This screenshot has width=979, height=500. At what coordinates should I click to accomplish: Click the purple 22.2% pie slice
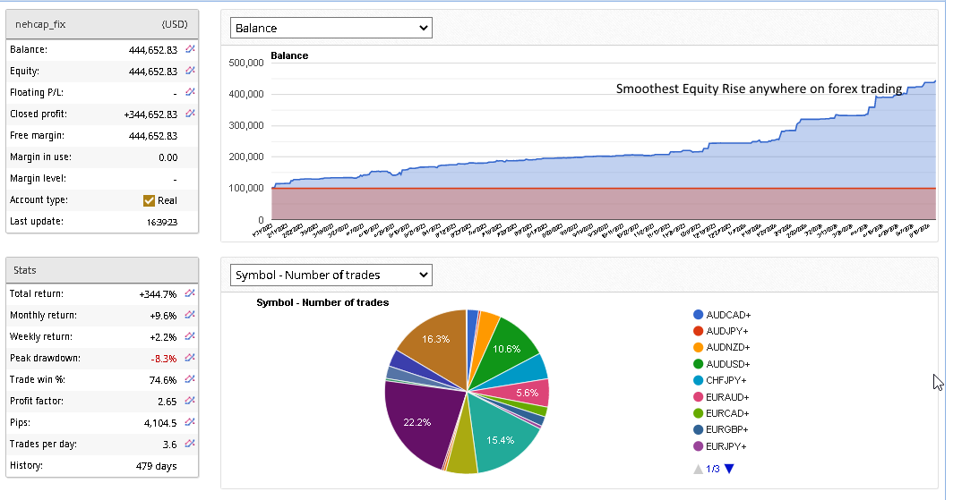click(417, 420)
